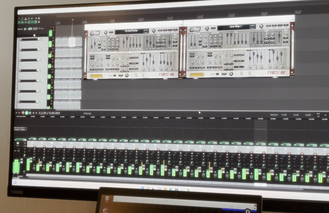Image resolution: width=329 pixels, height=213 pixels.
Task: Click the first track's volume slider knob
Action: point(39,39)
